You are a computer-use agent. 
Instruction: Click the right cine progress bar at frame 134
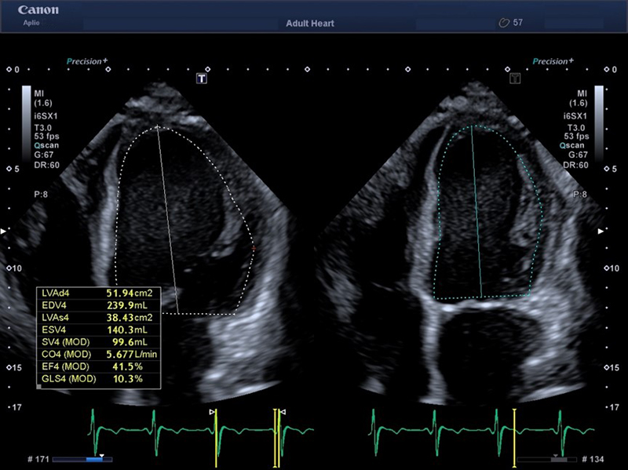(x=546, y=459)
